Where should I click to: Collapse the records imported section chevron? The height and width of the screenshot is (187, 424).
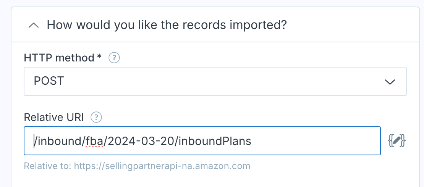point(34,26)
